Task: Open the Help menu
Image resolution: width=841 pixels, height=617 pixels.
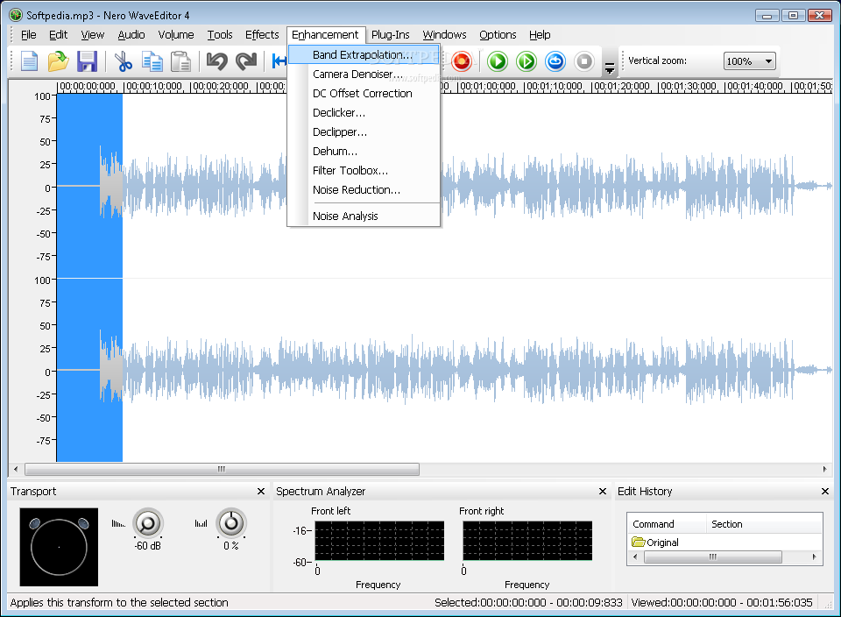Action: pos(540,35)
